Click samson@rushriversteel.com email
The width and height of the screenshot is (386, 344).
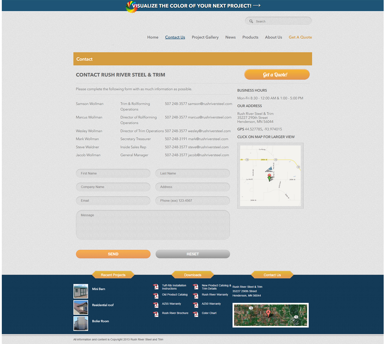(210, 104)
